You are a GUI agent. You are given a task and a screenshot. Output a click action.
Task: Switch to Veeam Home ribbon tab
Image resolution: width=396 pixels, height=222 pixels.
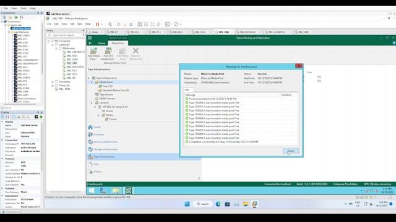(101, 43)
